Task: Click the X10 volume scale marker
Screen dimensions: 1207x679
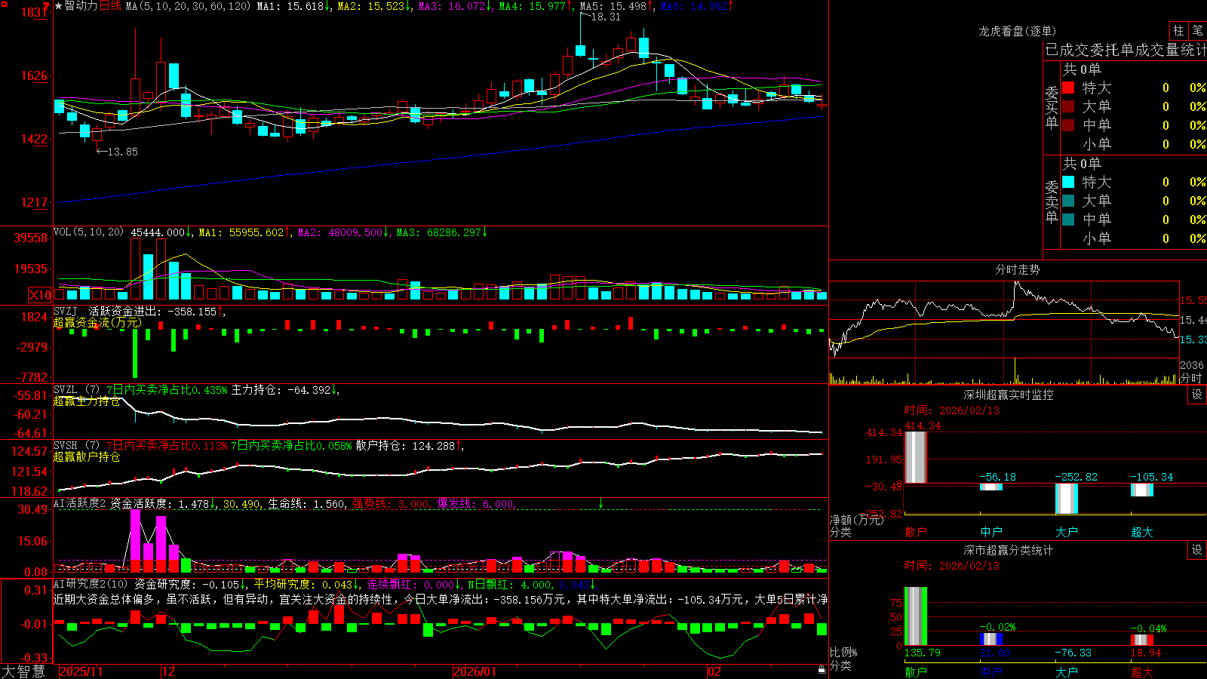Action: (40, 295)
